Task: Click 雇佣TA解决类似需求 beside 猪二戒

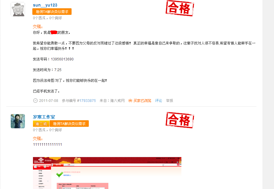Action: (x=69, y=124)
